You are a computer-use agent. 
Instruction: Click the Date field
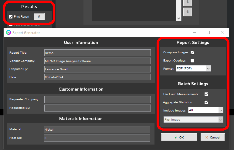click(97, 77)
